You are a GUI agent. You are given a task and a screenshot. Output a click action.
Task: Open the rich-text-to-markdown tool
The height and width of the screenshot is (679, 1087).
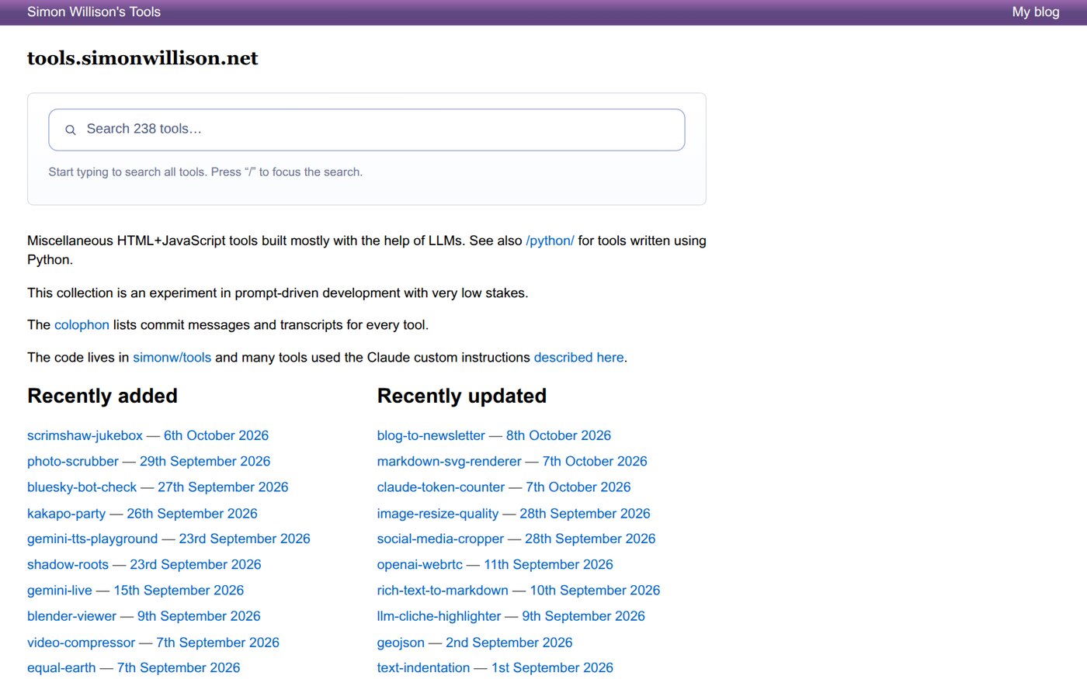pos(443,591)
